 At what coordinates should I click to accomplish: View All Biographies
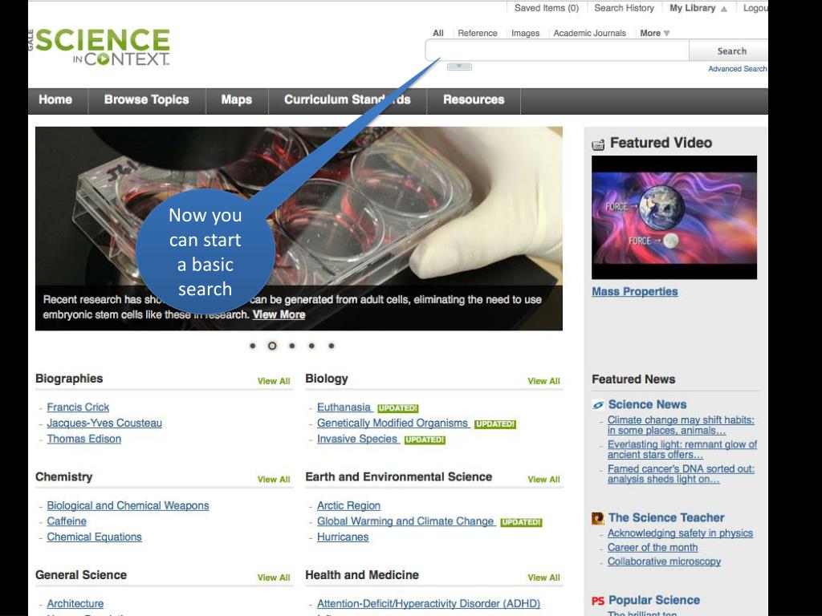coord(274,381)
